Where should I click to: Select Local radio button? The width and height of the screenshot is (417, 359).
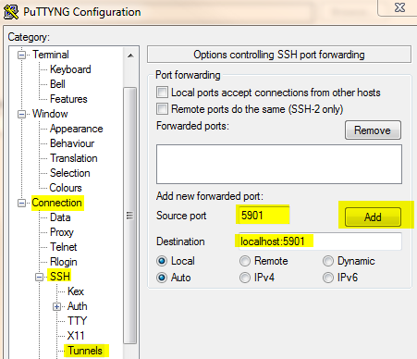tap(162, 261)
